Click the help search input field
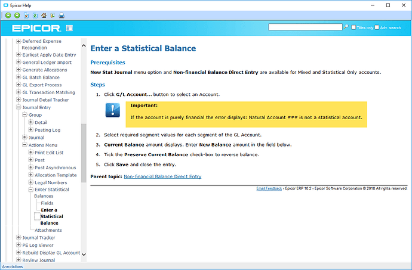The image size is (412, 270). coord(305,27)
